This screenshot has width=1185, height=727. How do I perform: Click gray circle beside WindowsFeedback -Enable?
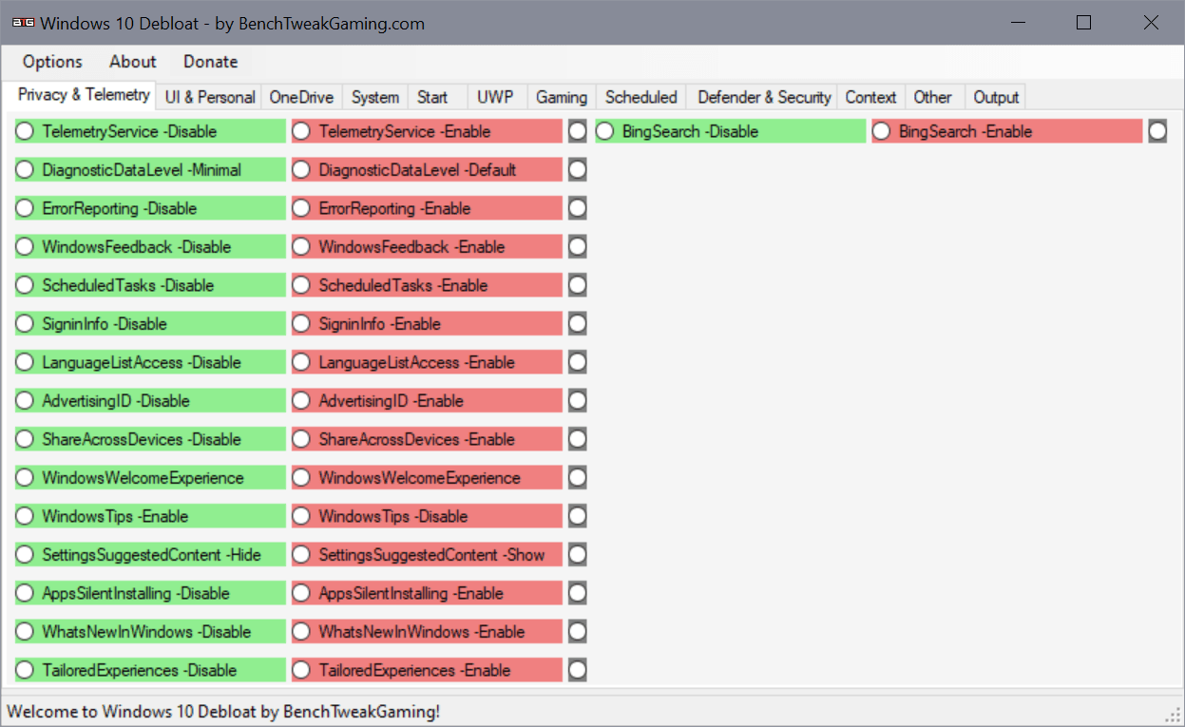(x=577, y=247)
